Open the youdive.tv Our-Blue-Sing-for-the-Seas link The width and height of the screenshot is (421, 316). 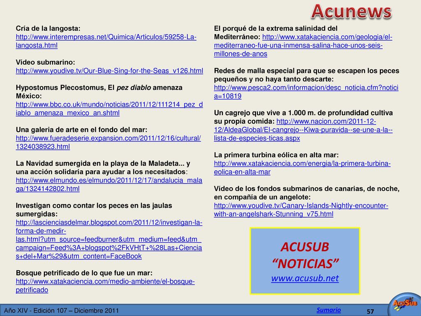pyautogui.click(x=109, y=71)
